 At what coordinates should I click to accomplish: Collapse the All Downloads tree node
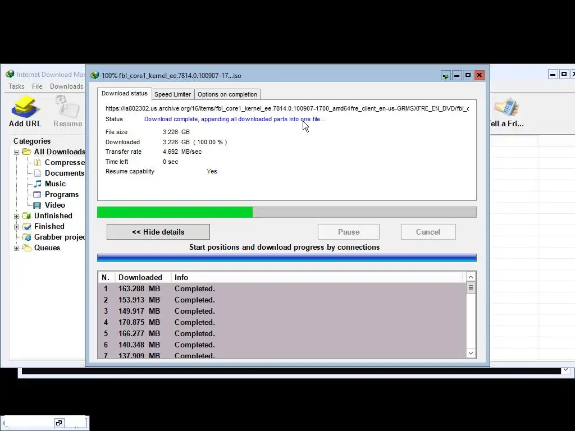pyautogui.click(x=16, y=152)
